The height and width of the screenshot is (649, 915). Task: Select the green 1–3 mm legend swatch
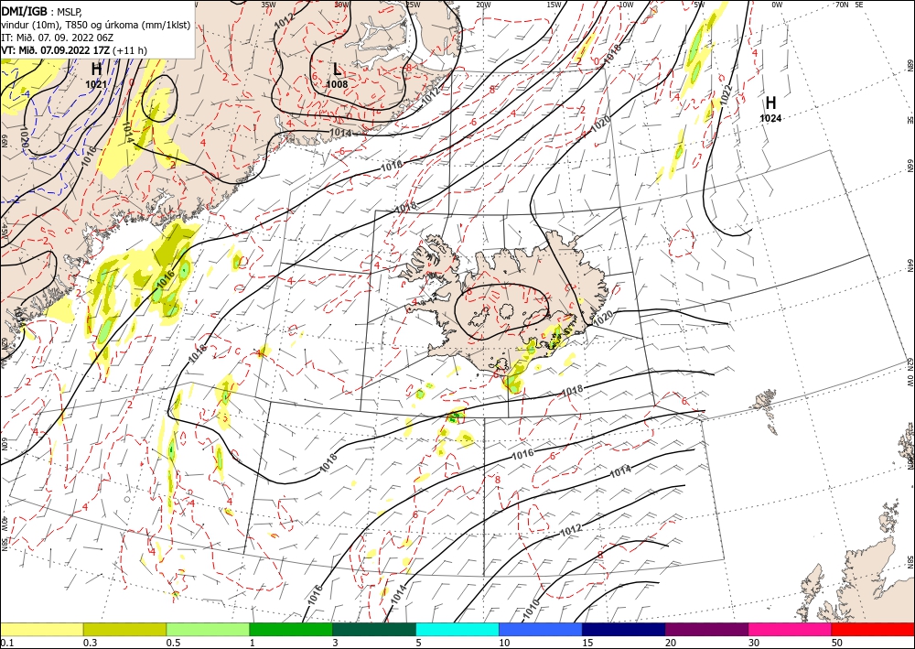tap(291, 629)
